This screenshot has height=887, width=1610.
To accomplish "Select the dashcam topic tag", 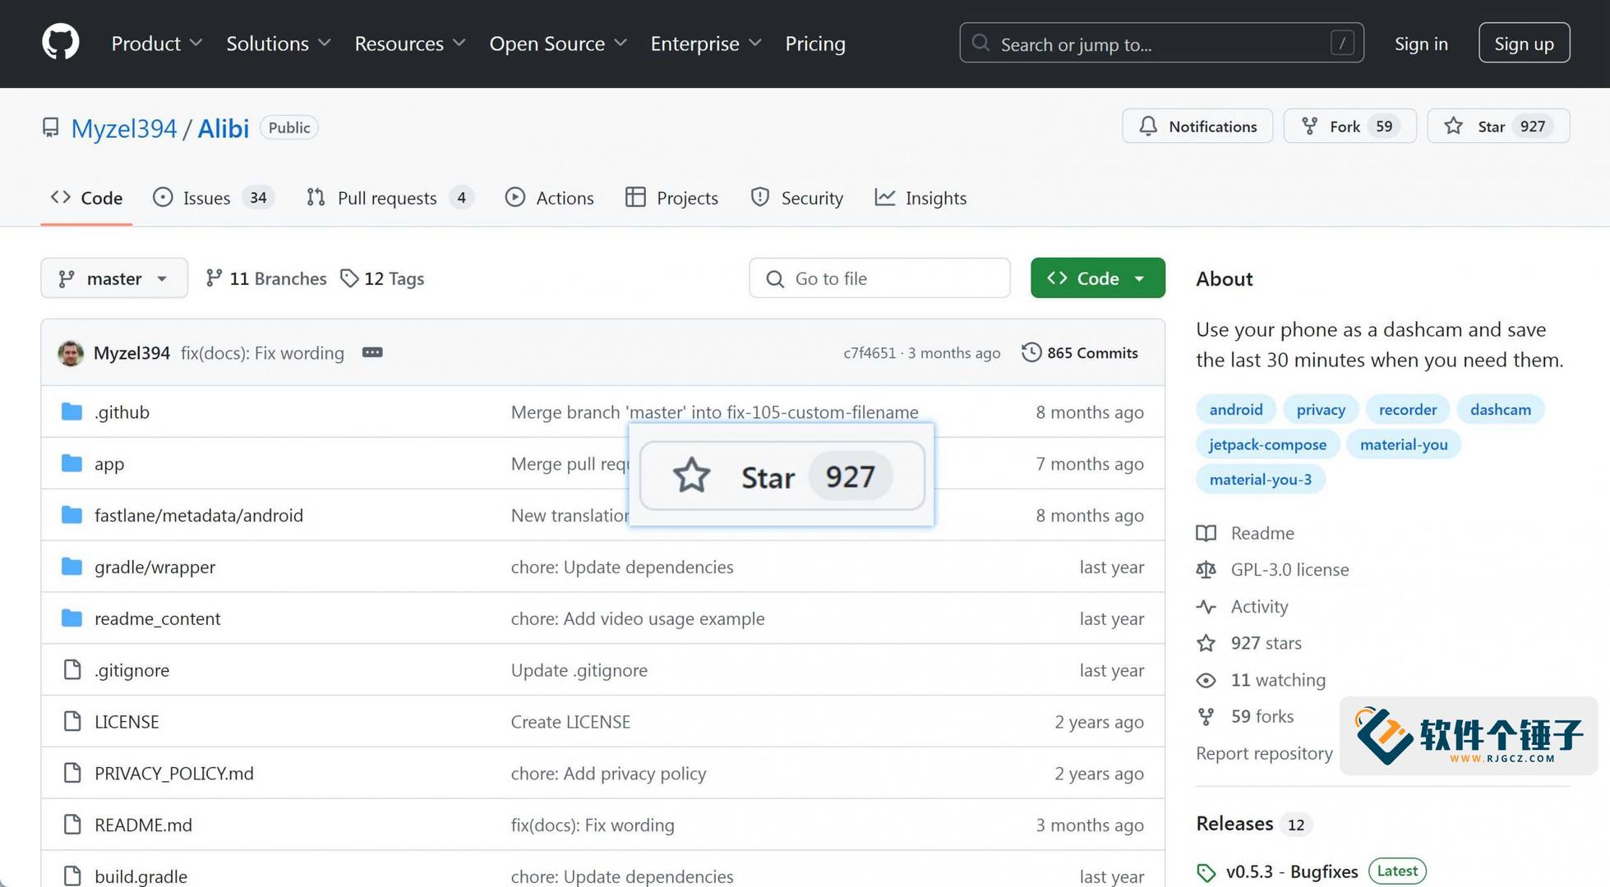I will coord(1500,409).
